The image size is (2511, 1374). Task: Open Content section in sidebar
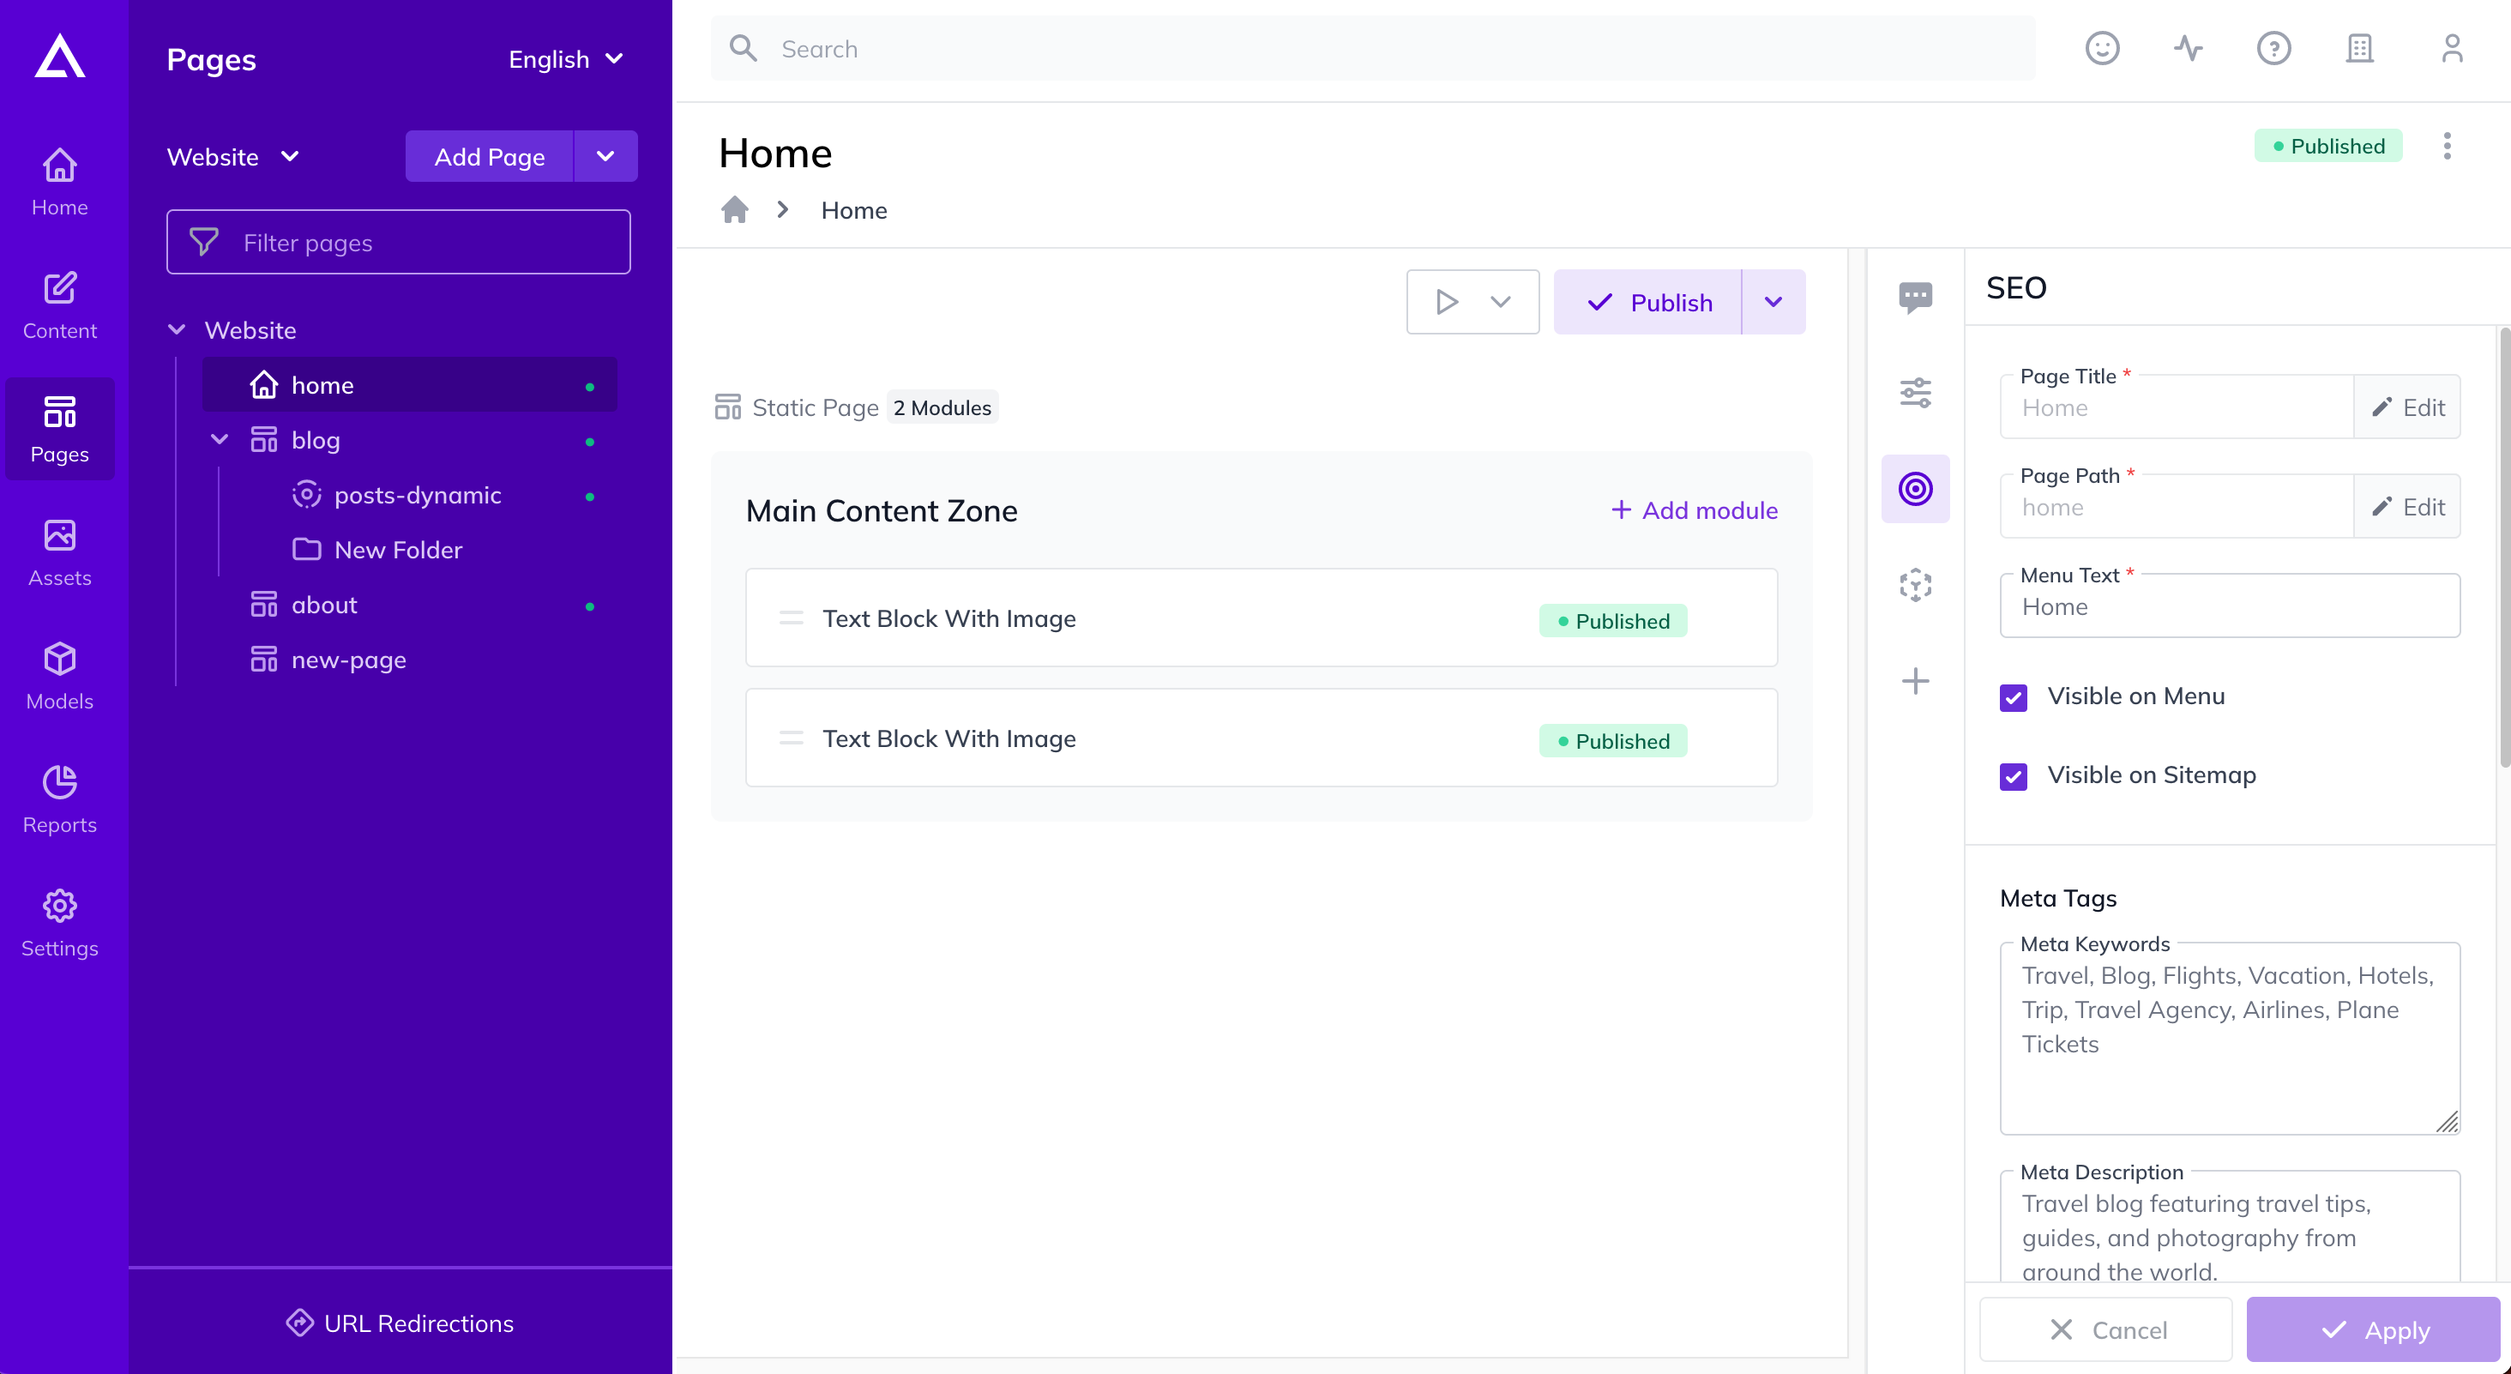click(59, 305)
